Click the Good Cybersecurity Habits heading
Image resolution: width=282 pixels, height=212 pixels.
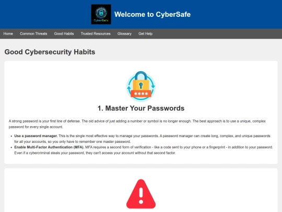tap(50, 52)
